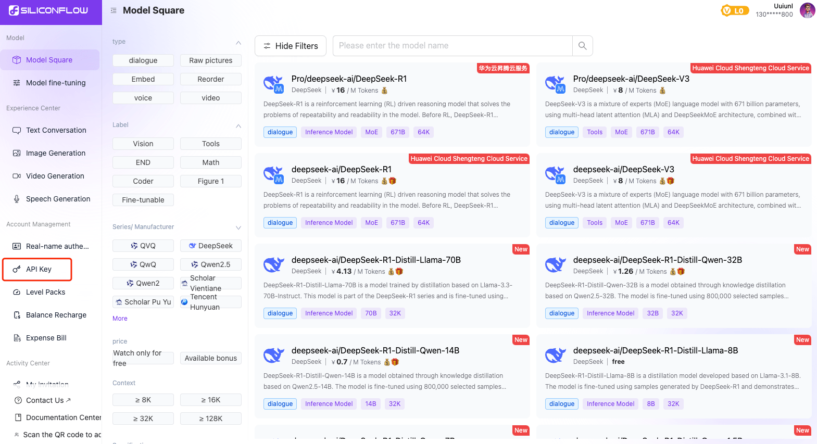Open API Key key icon
Viewport: 817px width, 444px height.
17,269
